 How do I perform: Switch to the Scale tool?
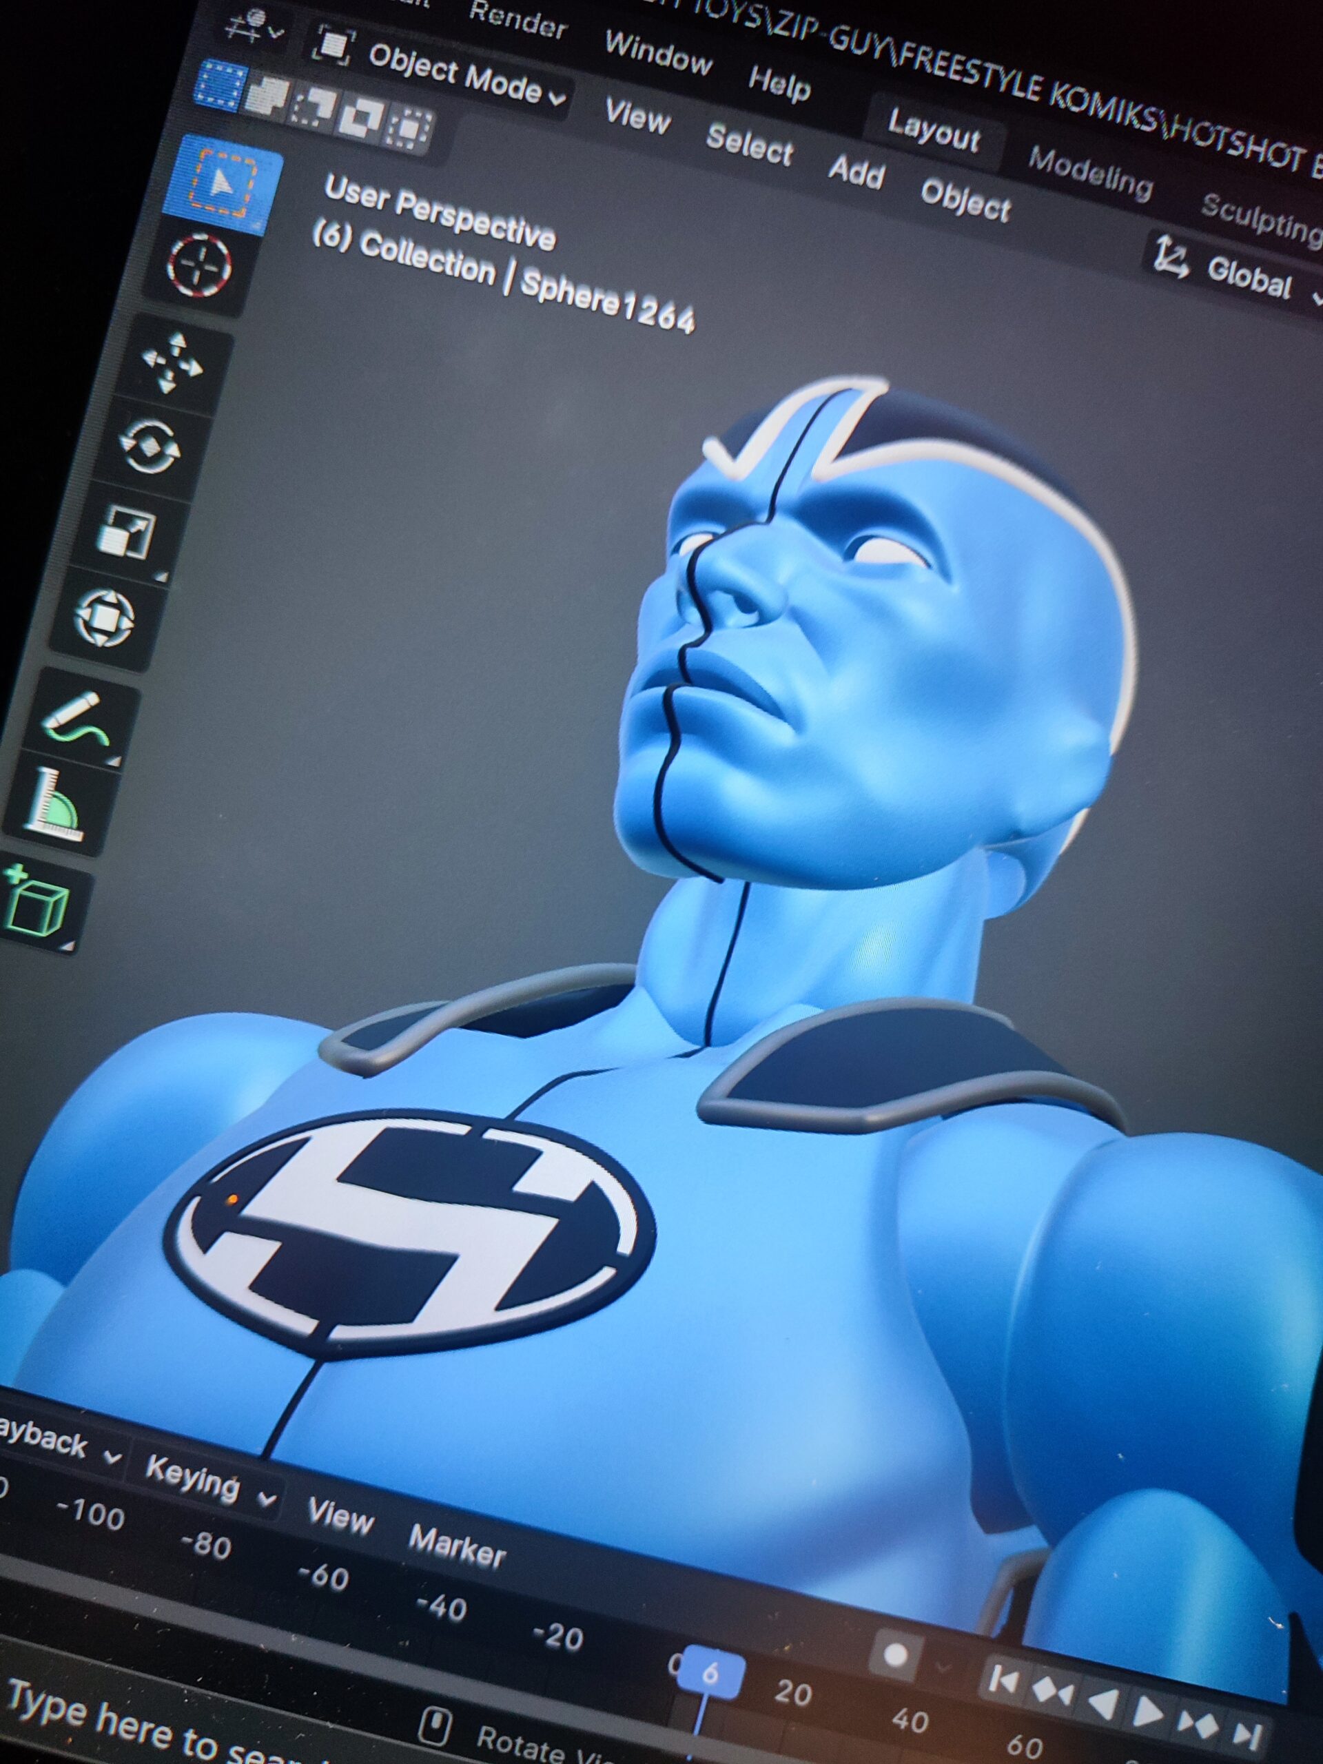click(x=127, y=531)
